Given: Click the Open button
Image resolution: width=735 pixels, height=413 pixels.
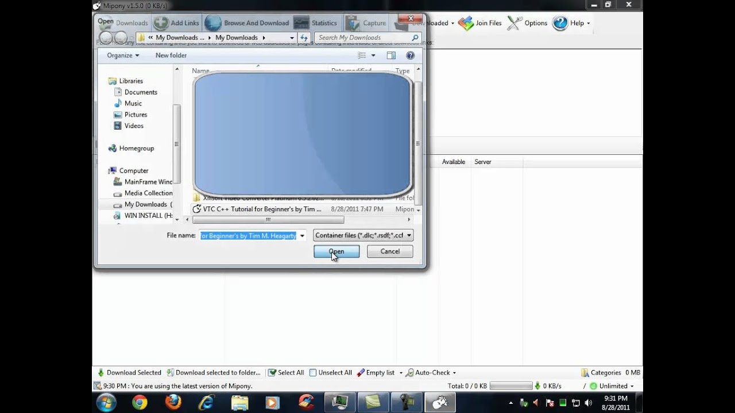Looking at the screenshot, I should tap(336, 251).
